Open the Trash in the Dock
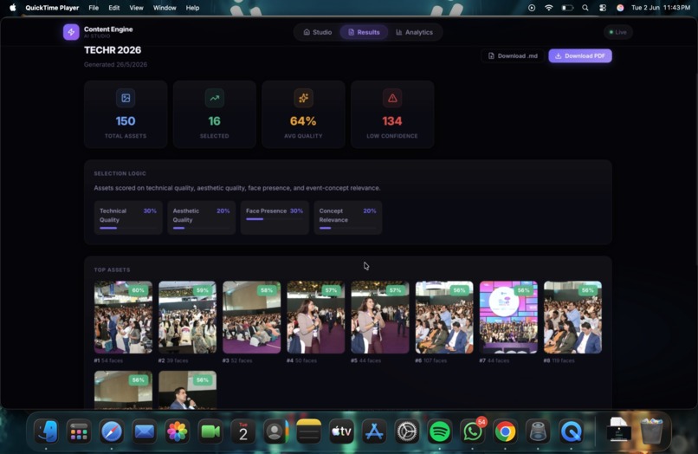 point(652,431)
